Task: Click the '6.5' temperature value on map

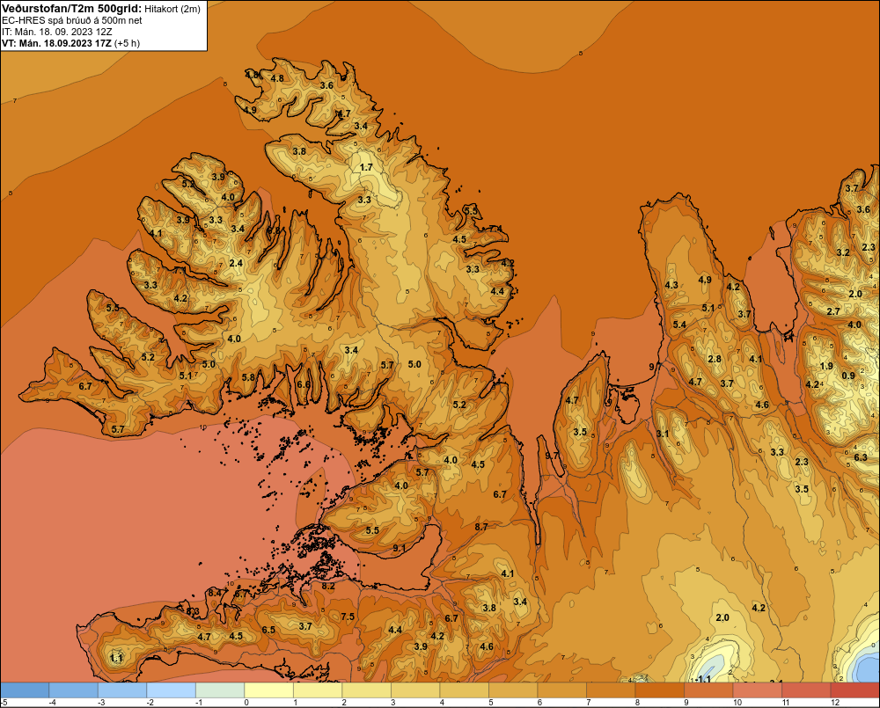Action: tap(268, 630)
